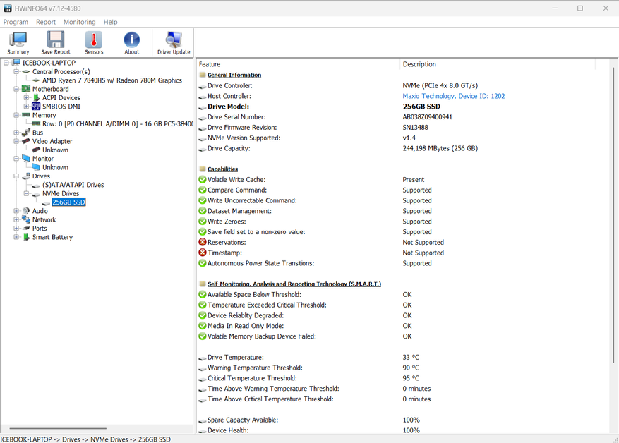The width and height of the screenshot is (619, 443).
Task: Click the status bar path text
Action: (85, 439)
